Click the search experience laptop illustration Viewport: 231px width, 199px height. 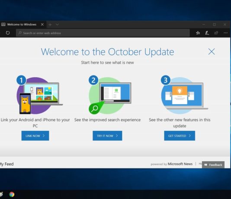110,95
